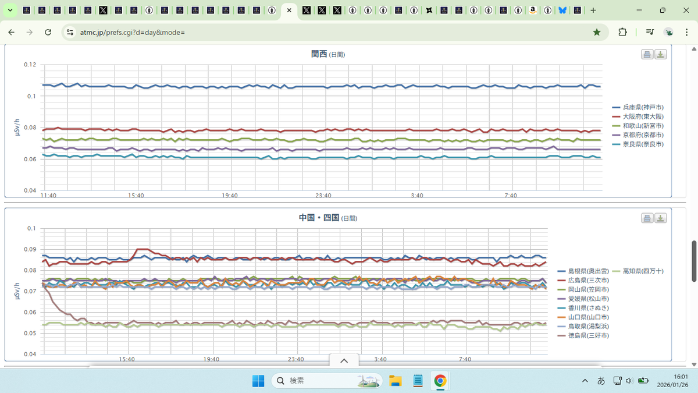Toggle the 京都府(京都市) series in the legend
698x393 pixels.
(x=638, y=134)
